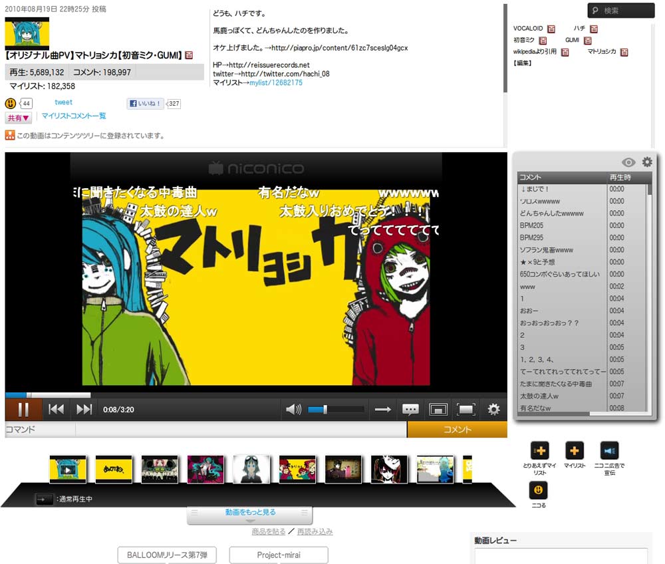Toggle the popup player window mode
This screenshot has height=564, width=665.
439,410
